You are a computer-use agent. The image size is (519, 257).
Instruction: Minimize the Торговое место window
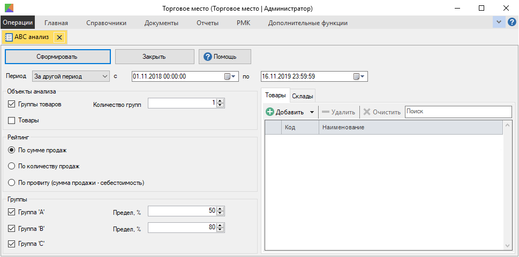point(457,8)
